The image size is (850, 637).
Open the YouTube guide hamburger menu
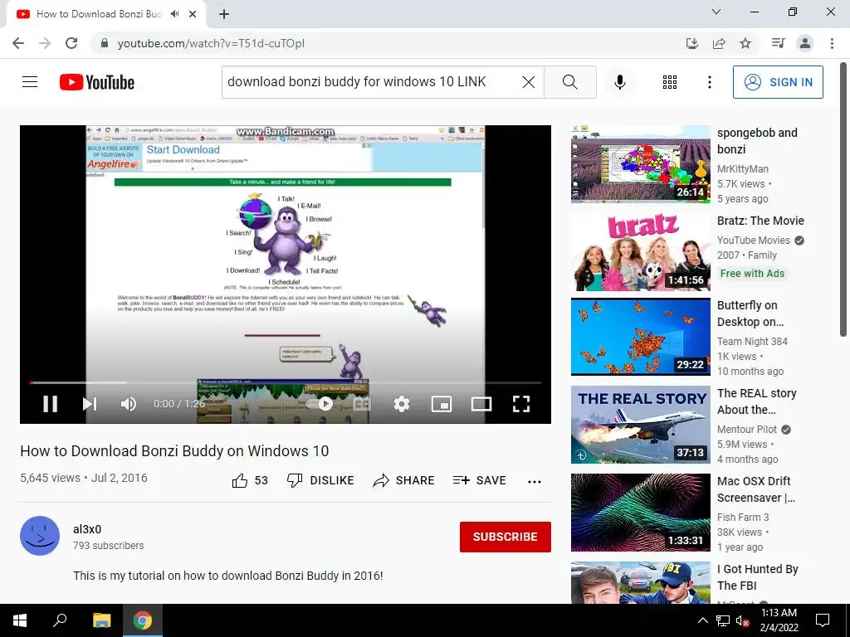30,82
